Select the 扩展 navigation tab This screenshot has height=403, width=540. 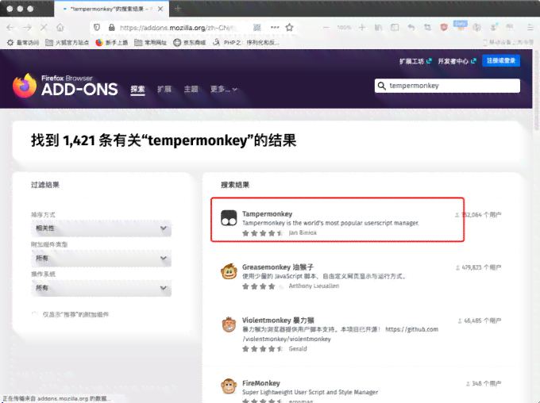click(x=164, y=89)
